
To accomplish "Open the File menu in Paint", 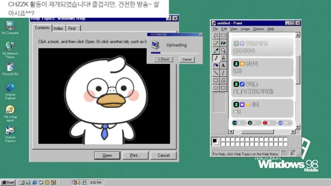I will tap(215, 29).
